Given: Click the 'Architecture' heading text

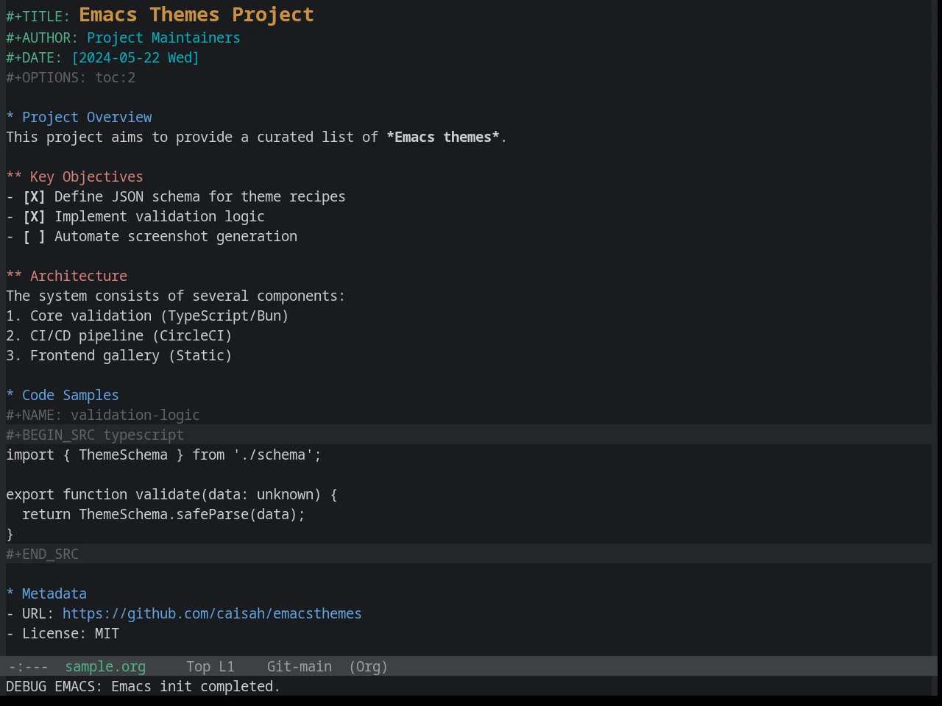Looking at the screenshot, I should (x=79, y=277).
